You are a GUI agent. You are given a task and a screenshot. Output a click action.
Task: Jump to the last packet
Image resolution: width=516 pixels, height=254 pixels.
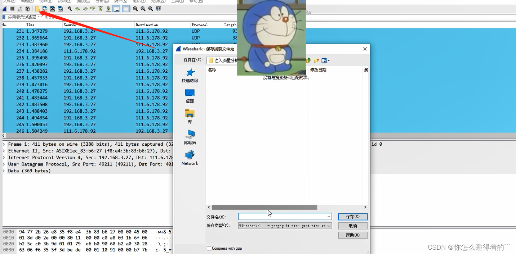point(108,9)
